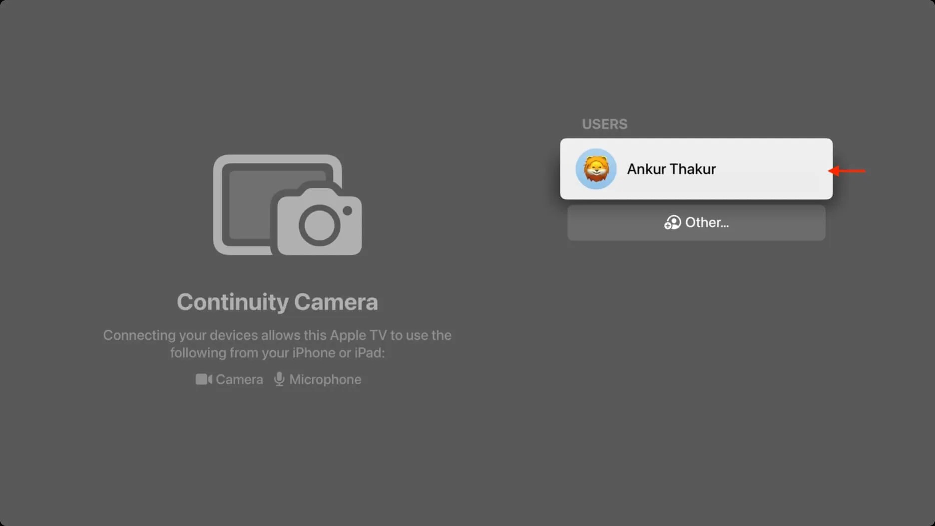Click the description text about connecting devices
935x526 pixels.
[x=277, y=344]
